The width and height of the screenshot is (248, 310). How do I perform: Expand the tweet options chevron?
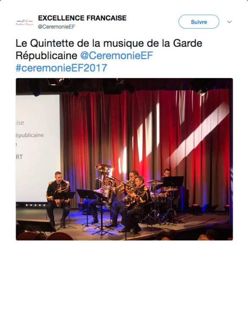pos(229,22)
